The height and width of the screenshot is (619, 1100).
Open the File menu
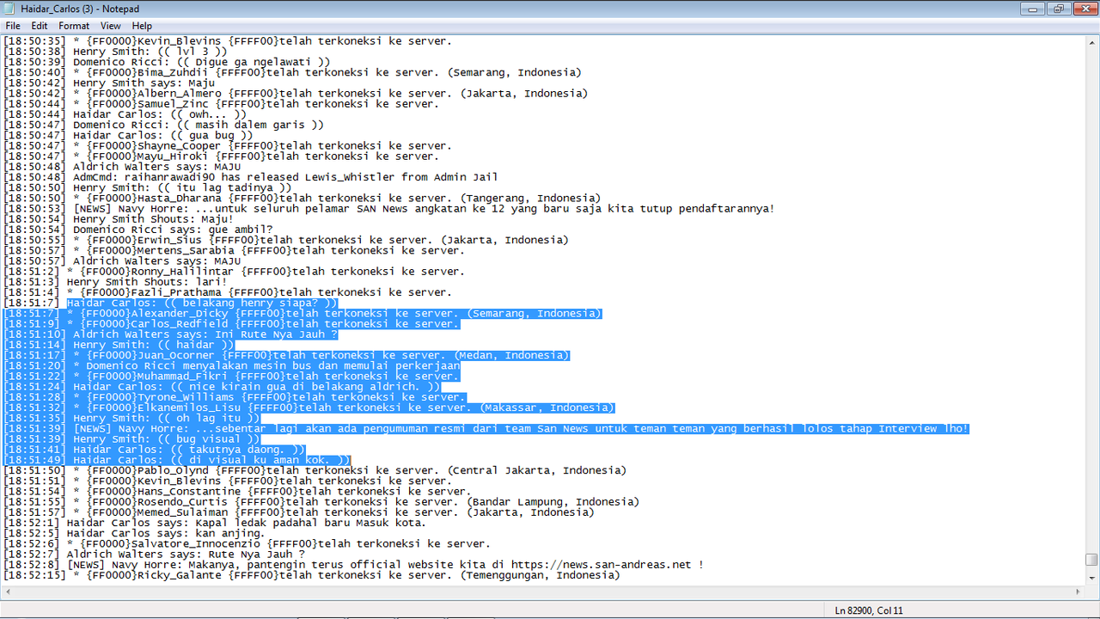pyautogui.click(x=13, y=26)
